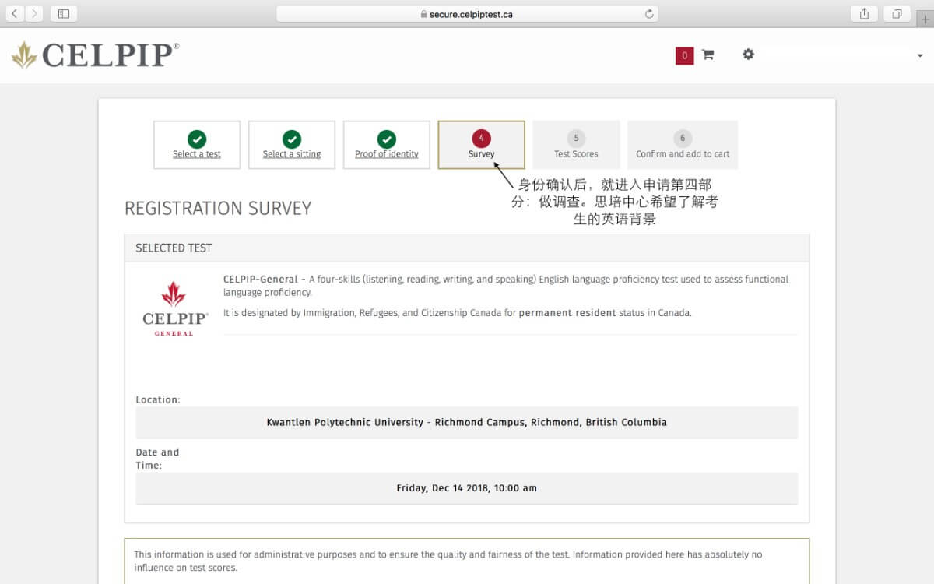Viewport: 934px width, 584px height.
Task: Click the Kwantlen Polytechnic University location text
Action: pyautogui.click(x=467, y=423)
